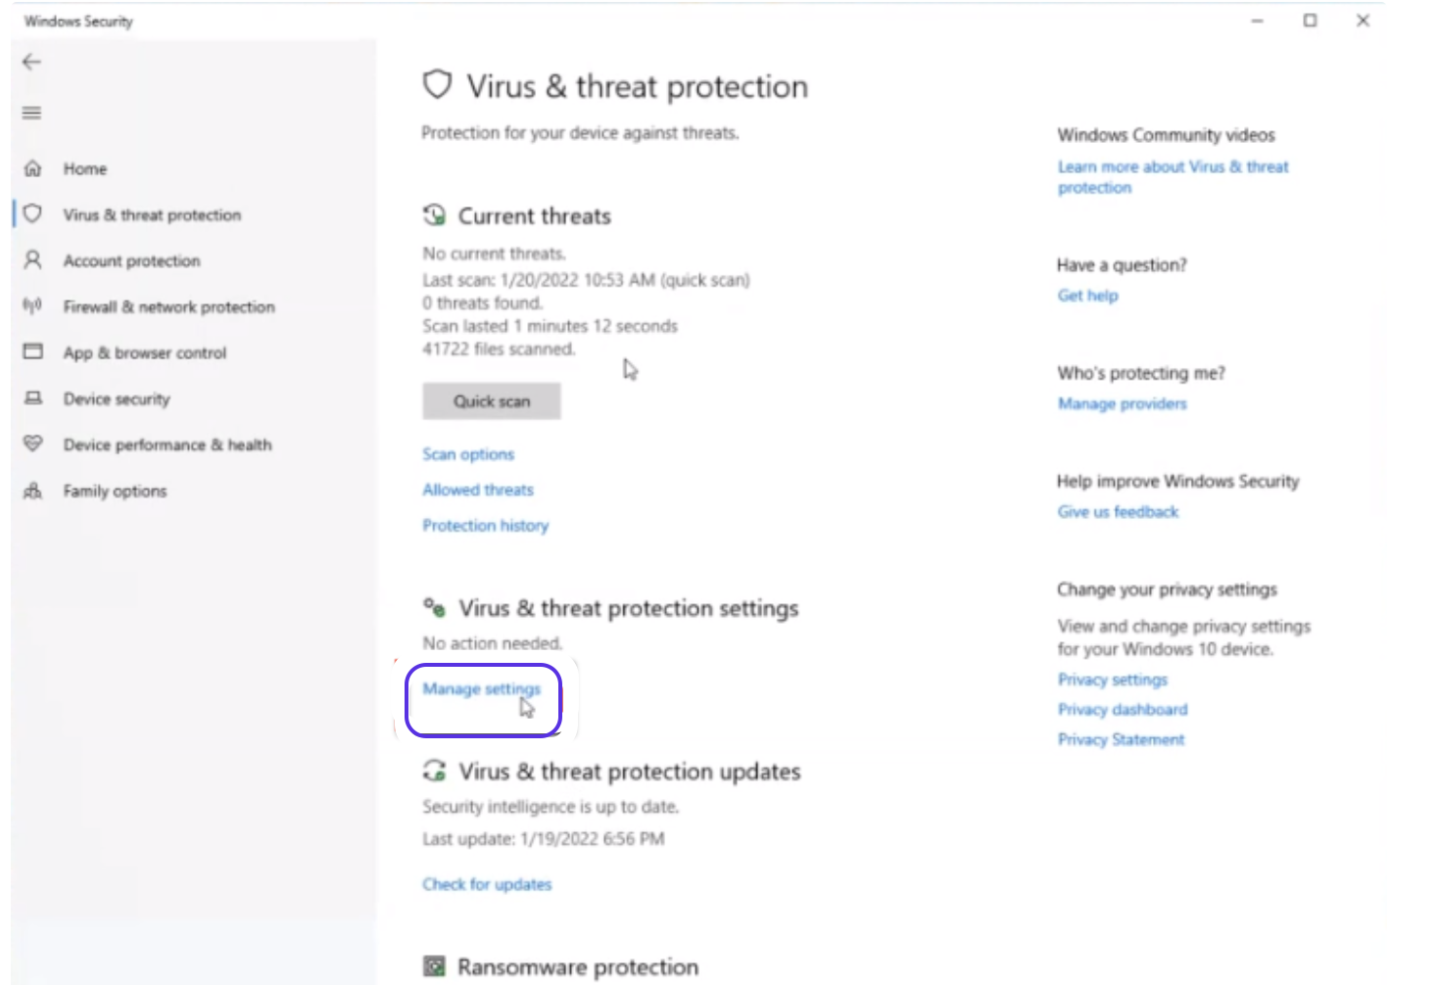This screenshot has height=985, width=1438.
Task: Click the App & browser control icon
Action: click(32, 352)
